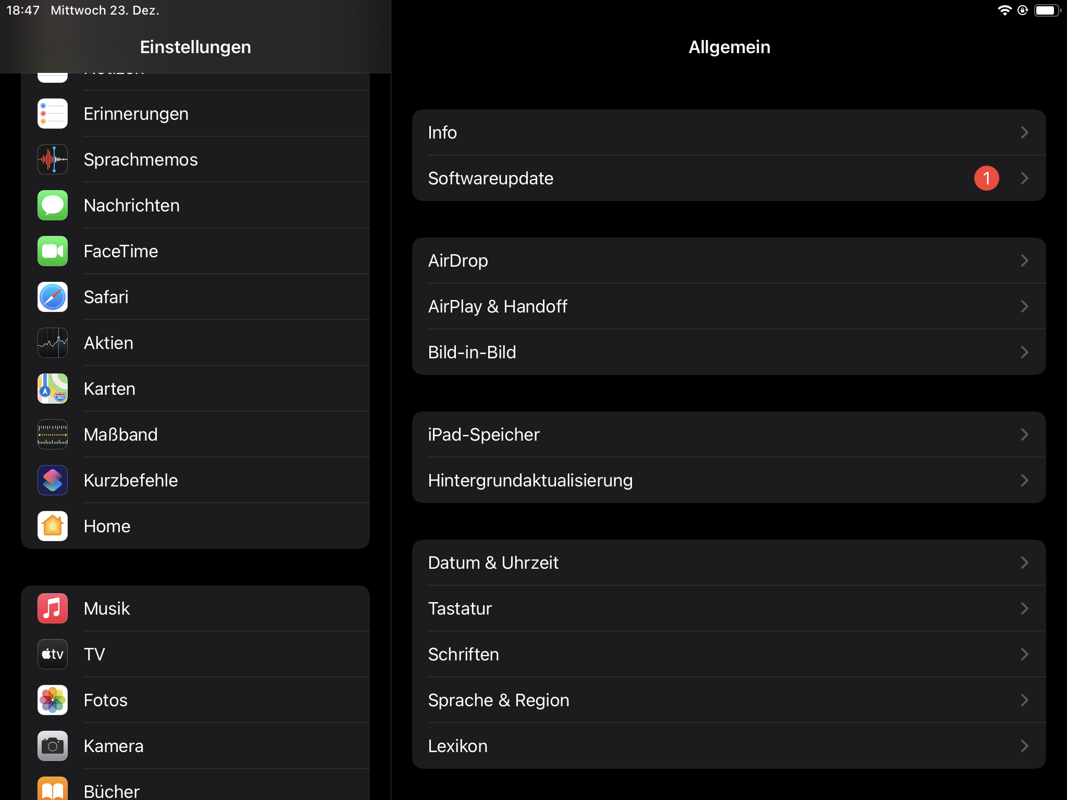Select the FaceTime camera icon
Screen dimensions: 1067x800
click(x=53, y=251)
